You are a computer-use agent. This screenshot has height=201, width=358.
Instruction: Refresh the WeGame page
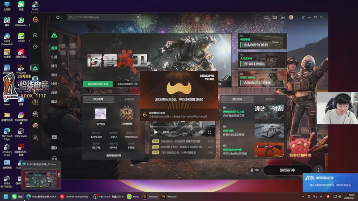point(58,17)
